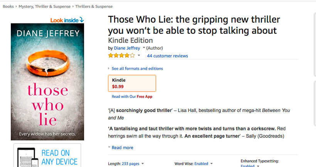Go to Mystery, Thriller & Suspense breadcrumb

[45, 7]
